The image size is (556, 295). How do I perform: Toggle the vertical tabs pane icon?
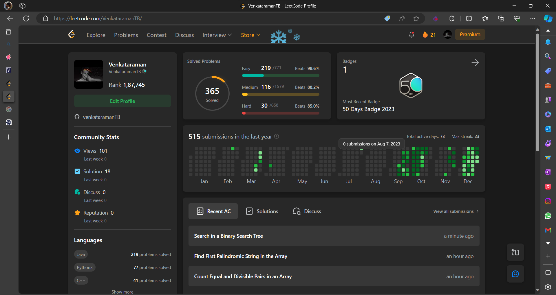[x=9, y=32]
